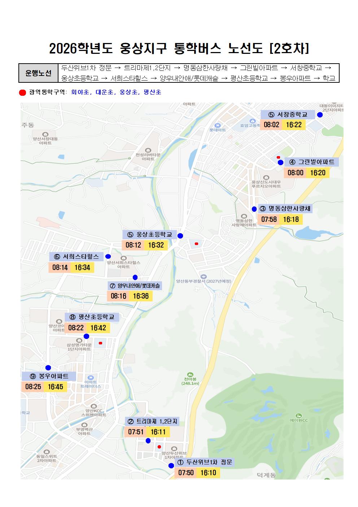Select the blue marker for 서창중학교 stop
Screen dimensions: 358x507
point(320,115)
